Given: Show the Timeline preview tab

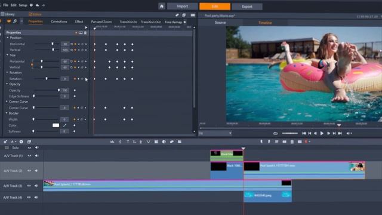Looking at the screenshot, I should click(265, 23).
